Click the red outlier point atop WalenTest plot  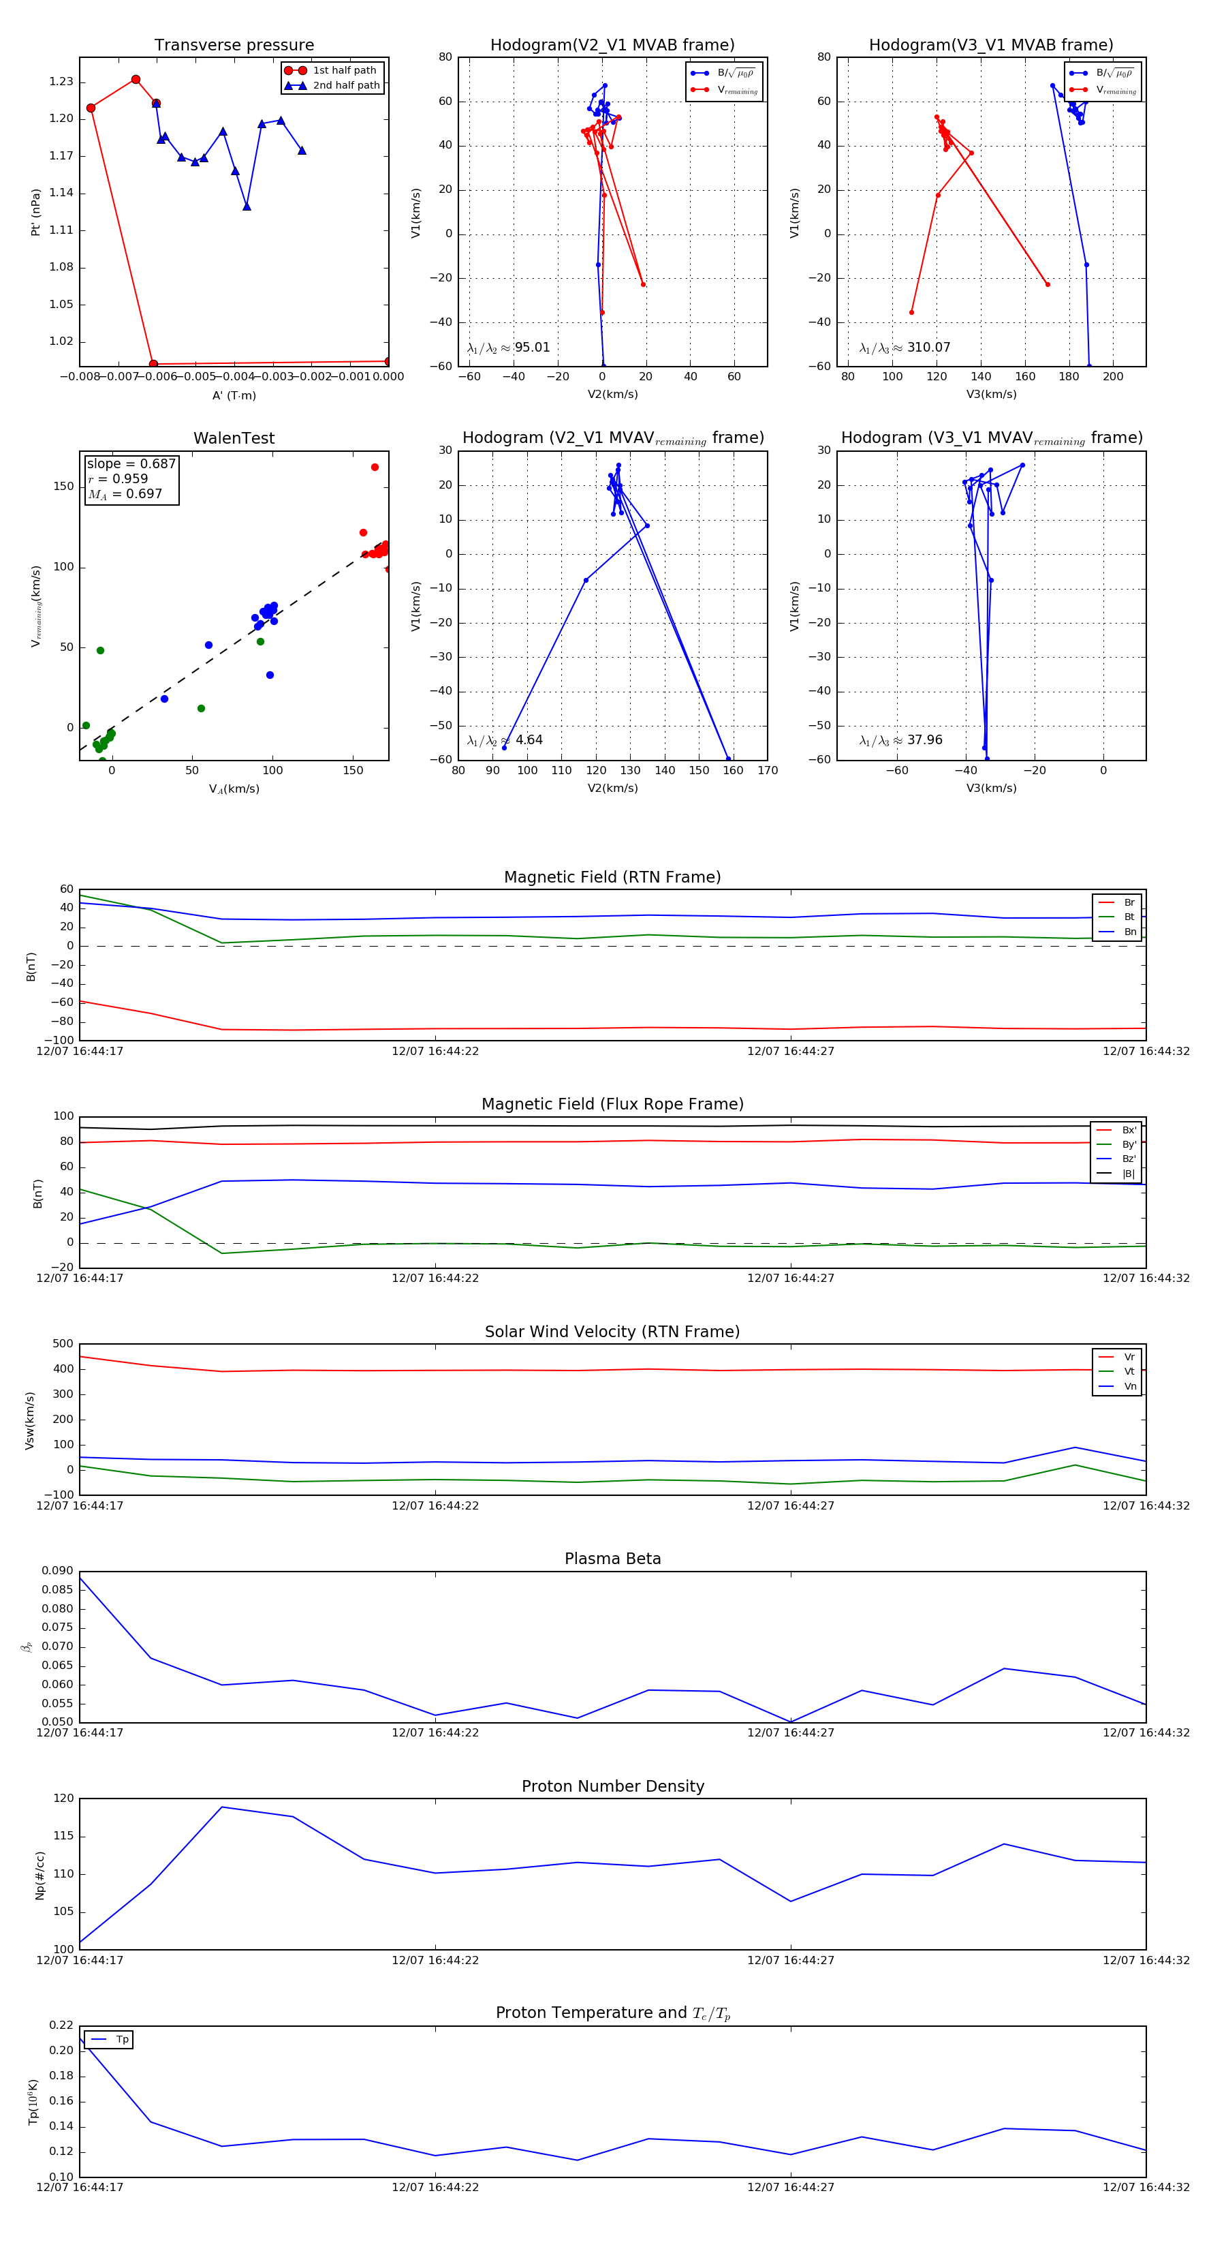click(x=375, y=467)
